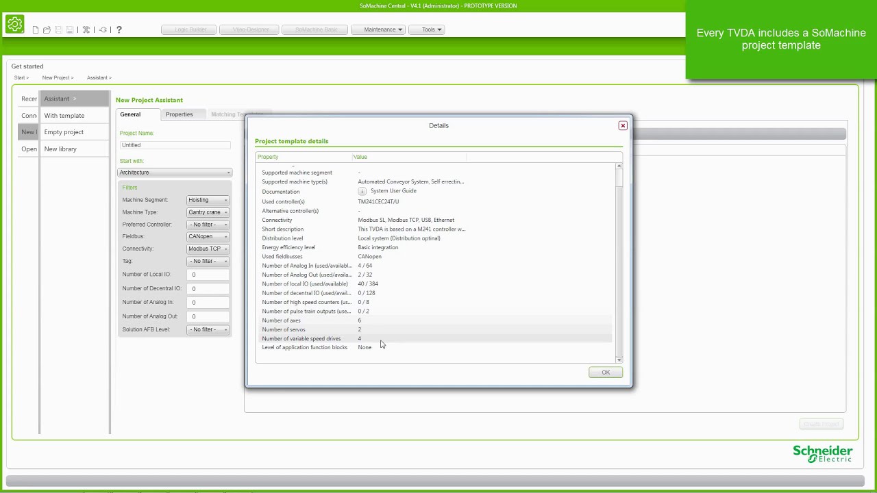Expand the Start with Architecture dropdown
Screen dimensions: 877x493
(x=175, y=173)
